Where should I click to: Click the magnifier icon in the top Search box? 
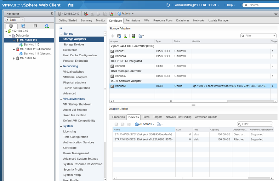coord(246,5)
